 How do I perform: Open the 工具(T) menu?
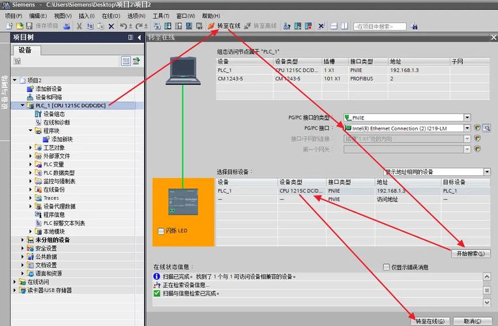pyautogui.click(x=161, y=16)
